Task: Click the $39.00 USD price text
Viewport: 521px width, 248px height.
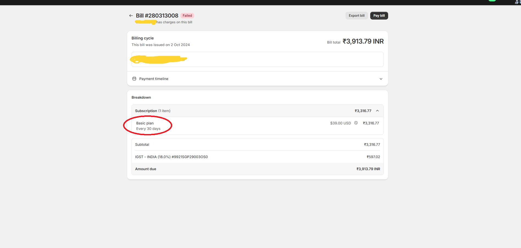Action: coord(340,123)
